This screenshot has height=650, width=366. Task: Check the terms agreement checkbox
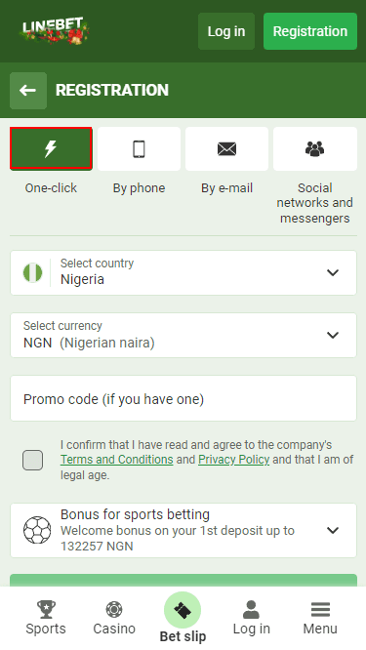coord(33,460)
